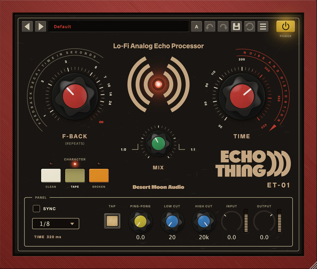Click the blue LOW CUT knob
The image size is (317, 269).
[172, 221]
